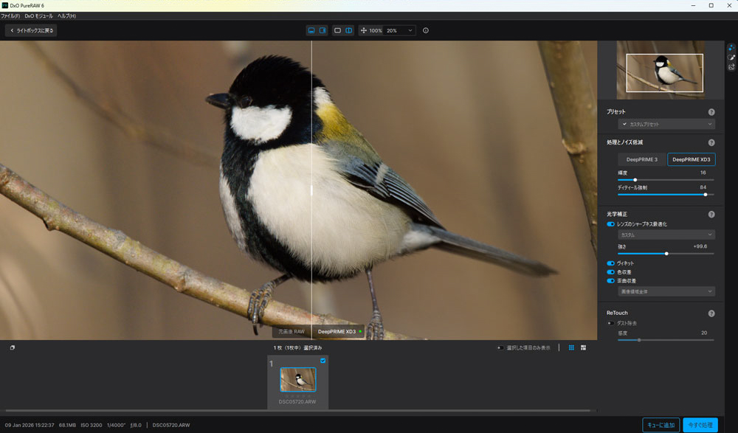Open the 画像領域全体 distortion dropdown
738x433 pixels.
[x=666, y=291]
